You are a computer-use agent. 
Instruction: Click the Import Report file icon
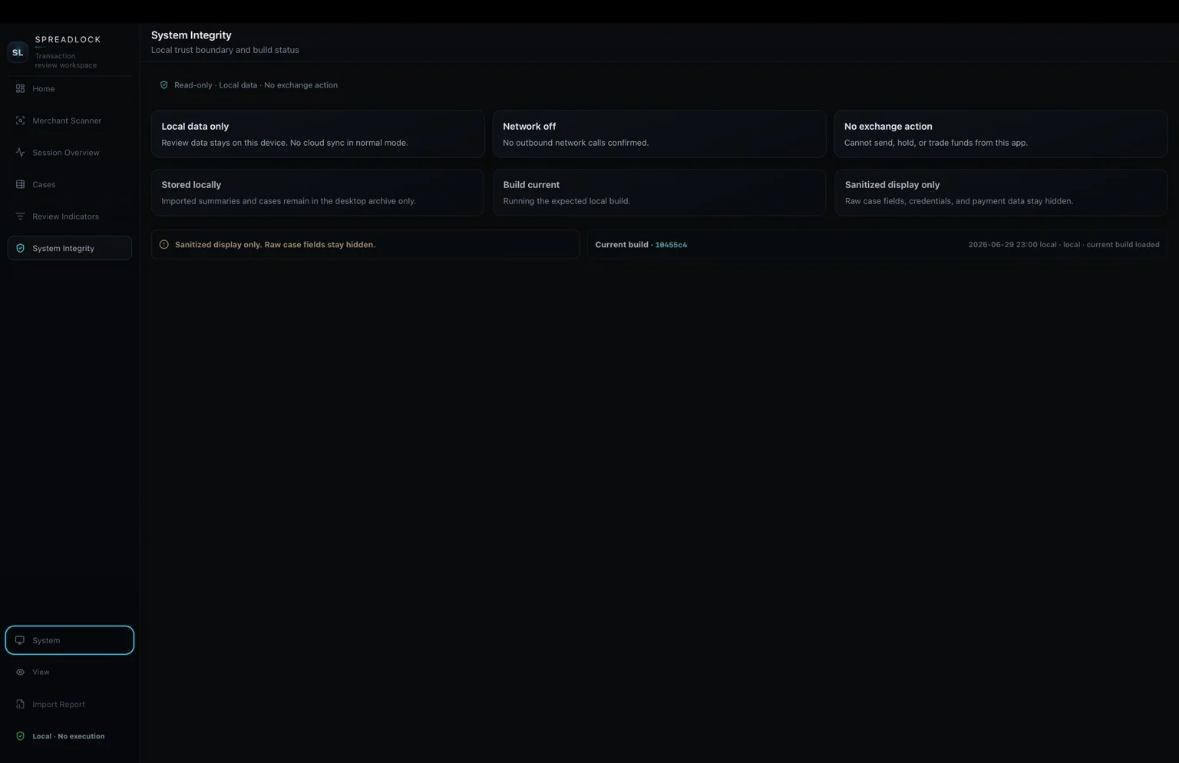coord(20,704)
